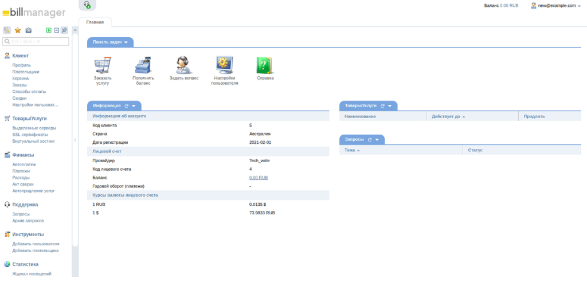Open the new@example.com account dropdown arrow

coord(580,6)
